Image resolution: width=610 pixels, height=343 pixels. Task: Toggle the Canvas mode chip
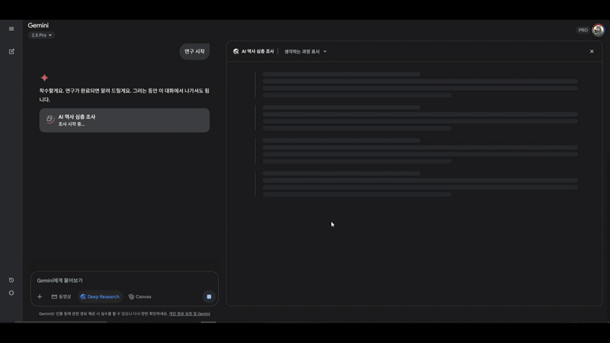(140, 297)
